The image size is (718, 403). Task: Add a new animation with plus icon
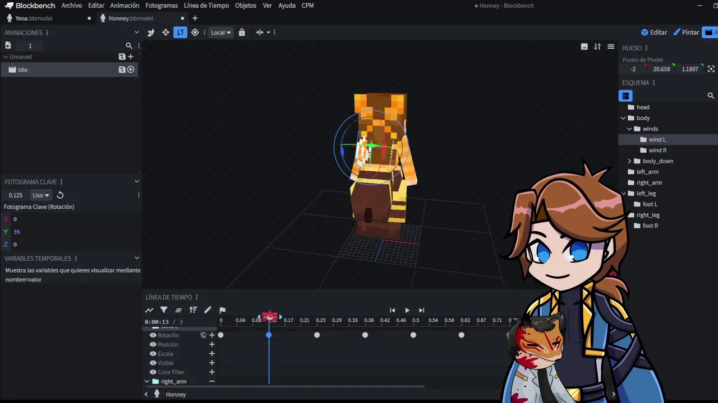click(131, 57)
